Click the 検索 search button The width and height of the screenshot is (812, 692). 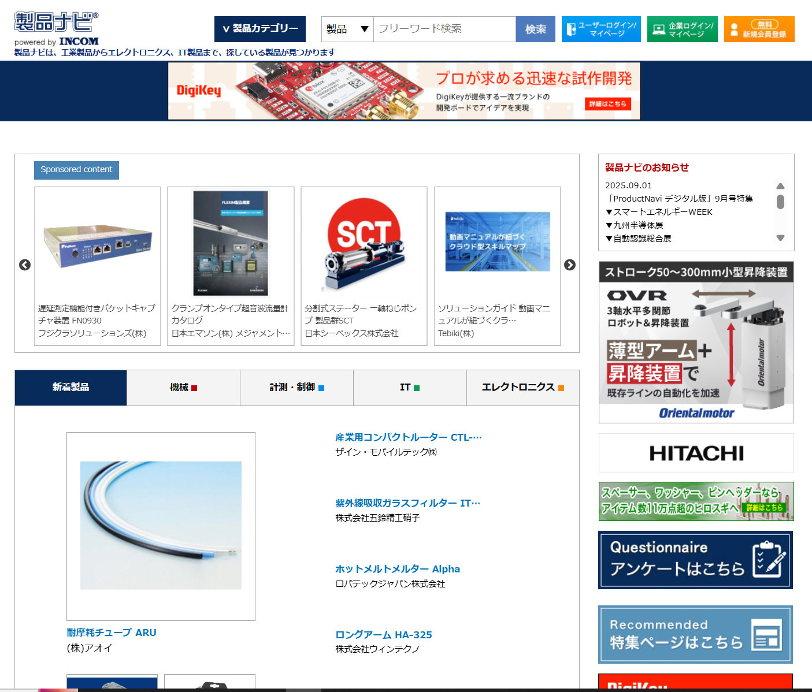point(535,29)
